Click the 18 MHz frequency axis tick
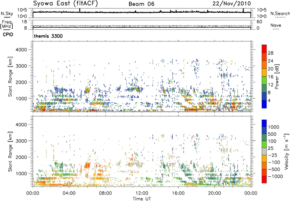The height and width of the screenshot is (201, 290). (24, 22)
